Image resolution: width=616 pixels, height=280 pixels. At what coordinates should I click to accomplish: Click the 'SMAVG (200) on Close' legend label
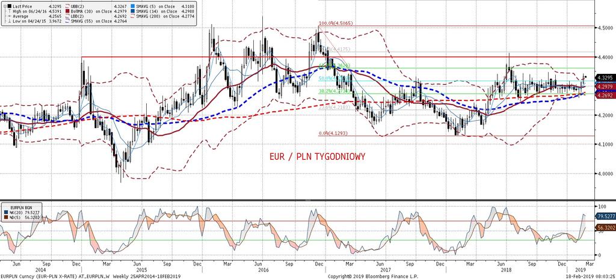158,16
